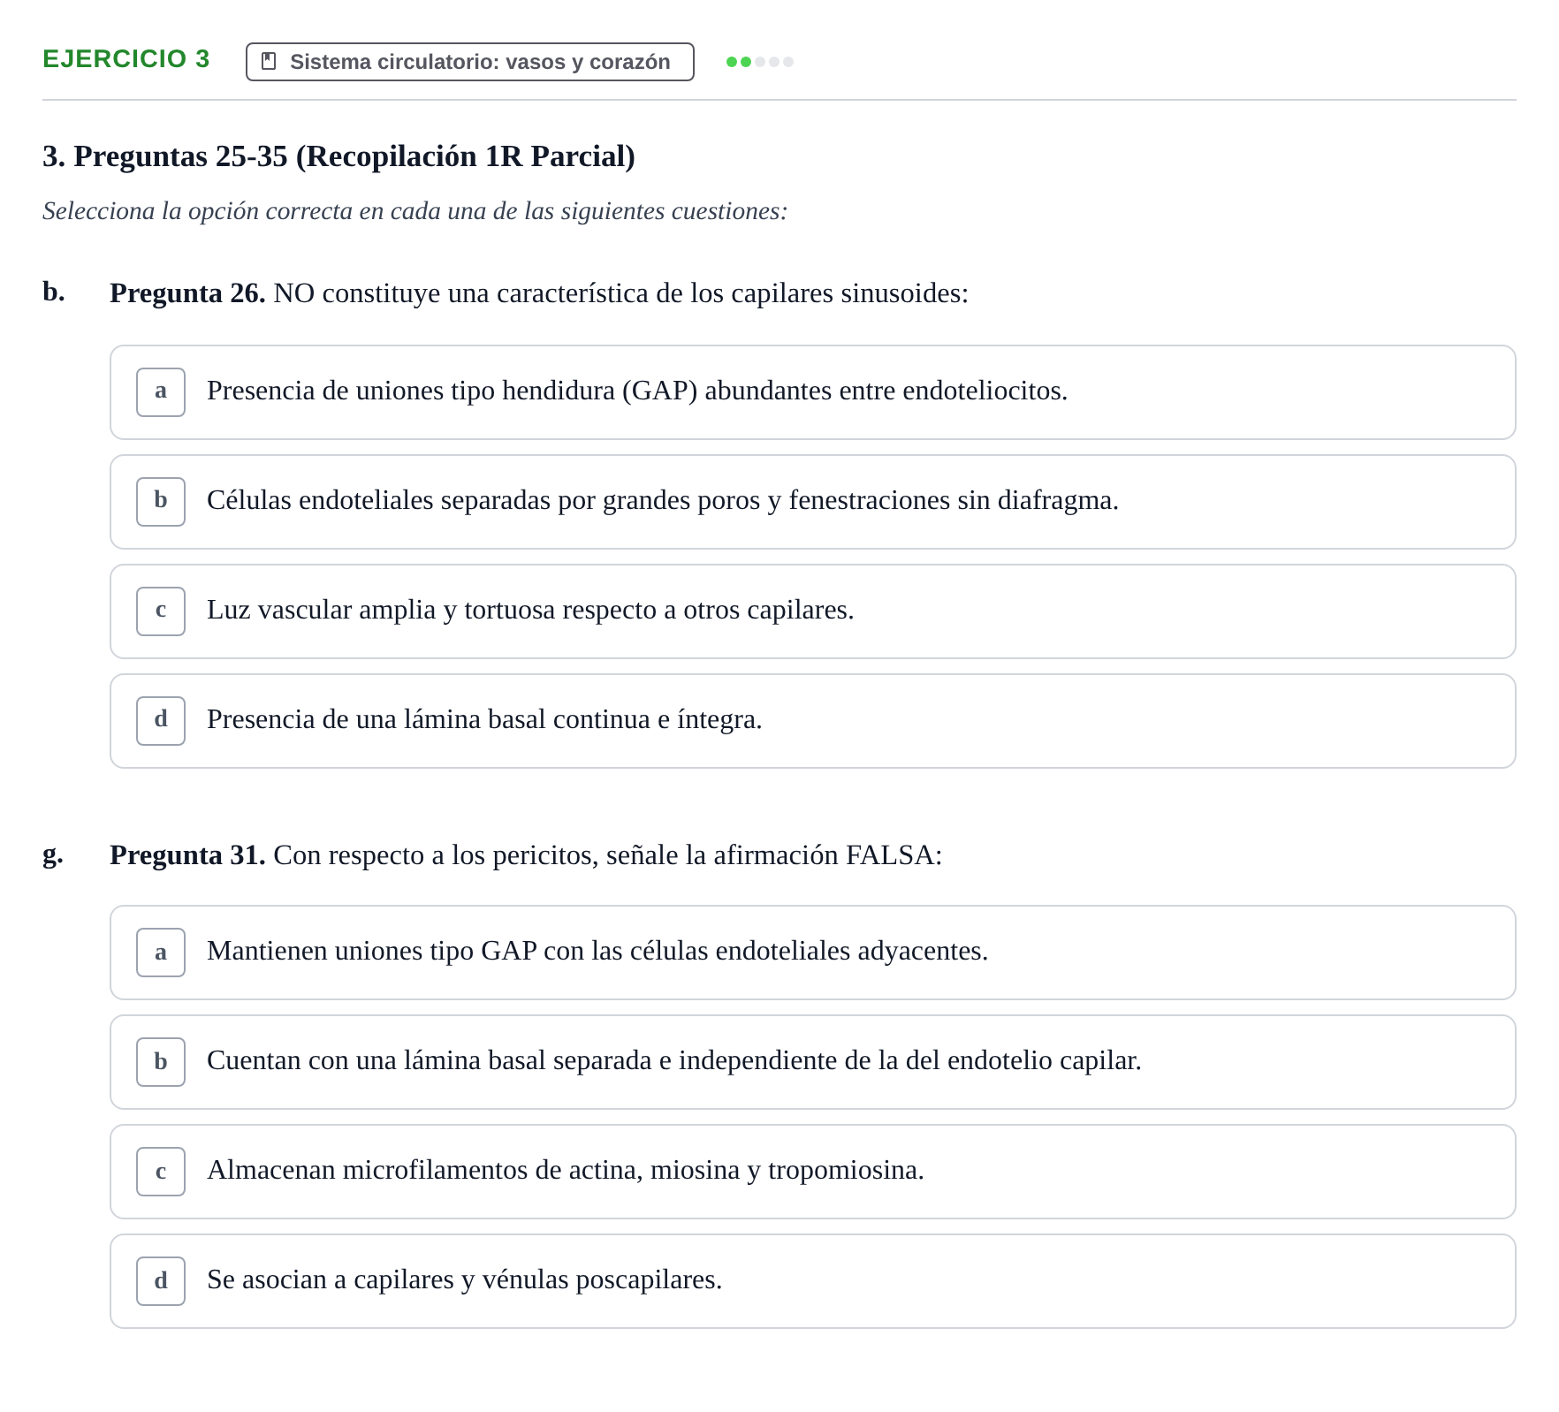Image resolution: width=1559 pixels, height=1412 pixels.
Task: Pick option c 'Almacenan microfilamentos de actina'
Action: (812, 1172)
